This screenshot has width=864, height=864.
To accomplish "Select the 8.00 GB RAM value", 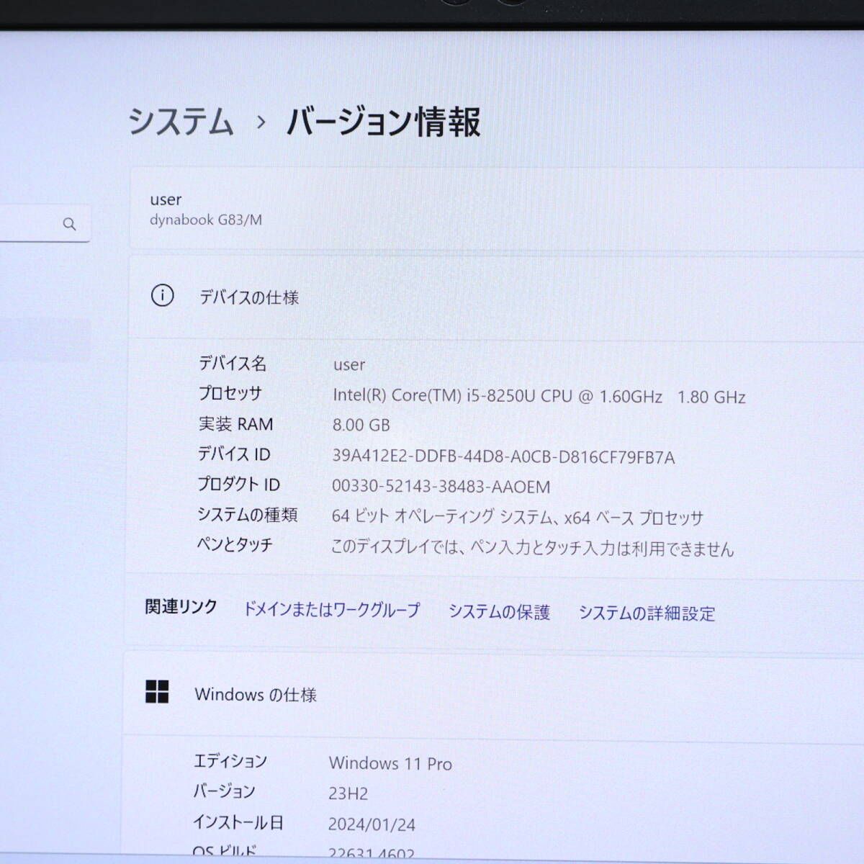I will pyautogui.click(x=361, y=425).
